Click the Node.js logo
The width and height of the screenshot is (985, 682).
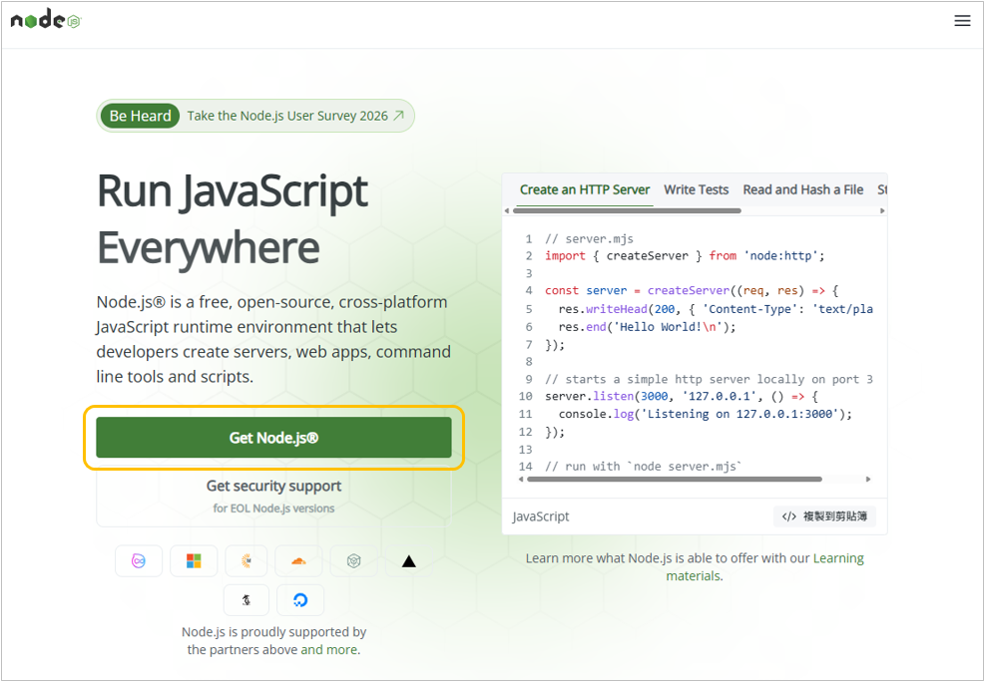[x=46, y=20]
